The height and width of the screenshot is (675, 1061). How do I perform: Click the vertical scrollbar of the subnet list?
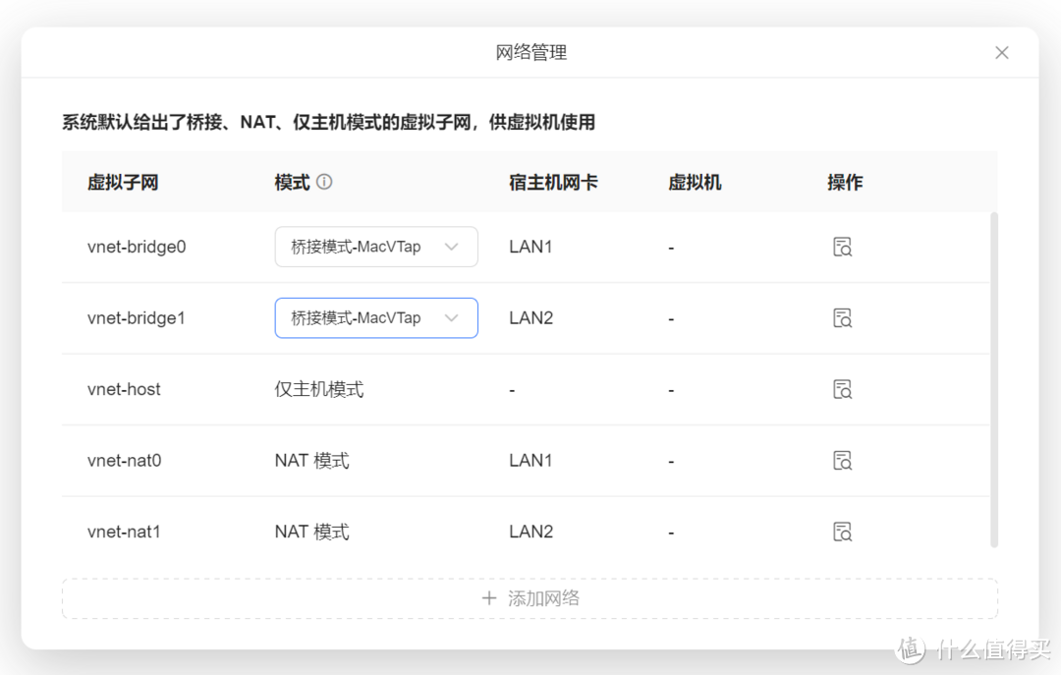(x=993, y=378)
